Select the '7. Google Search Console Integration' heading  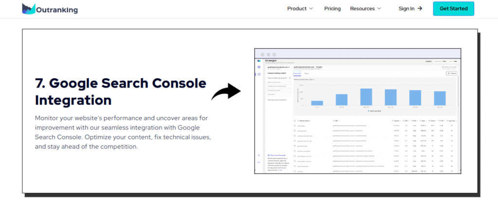(x=121, y=92)
